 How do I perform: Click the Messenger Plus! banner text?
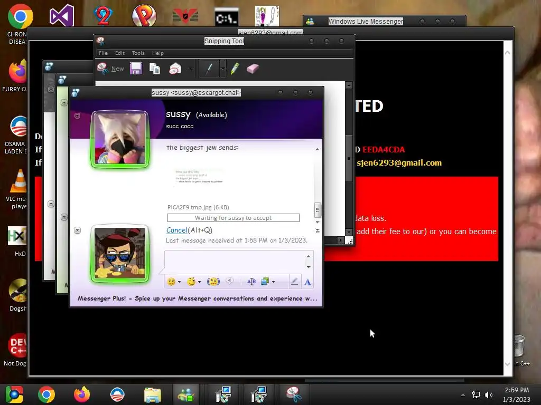(197, 298)
